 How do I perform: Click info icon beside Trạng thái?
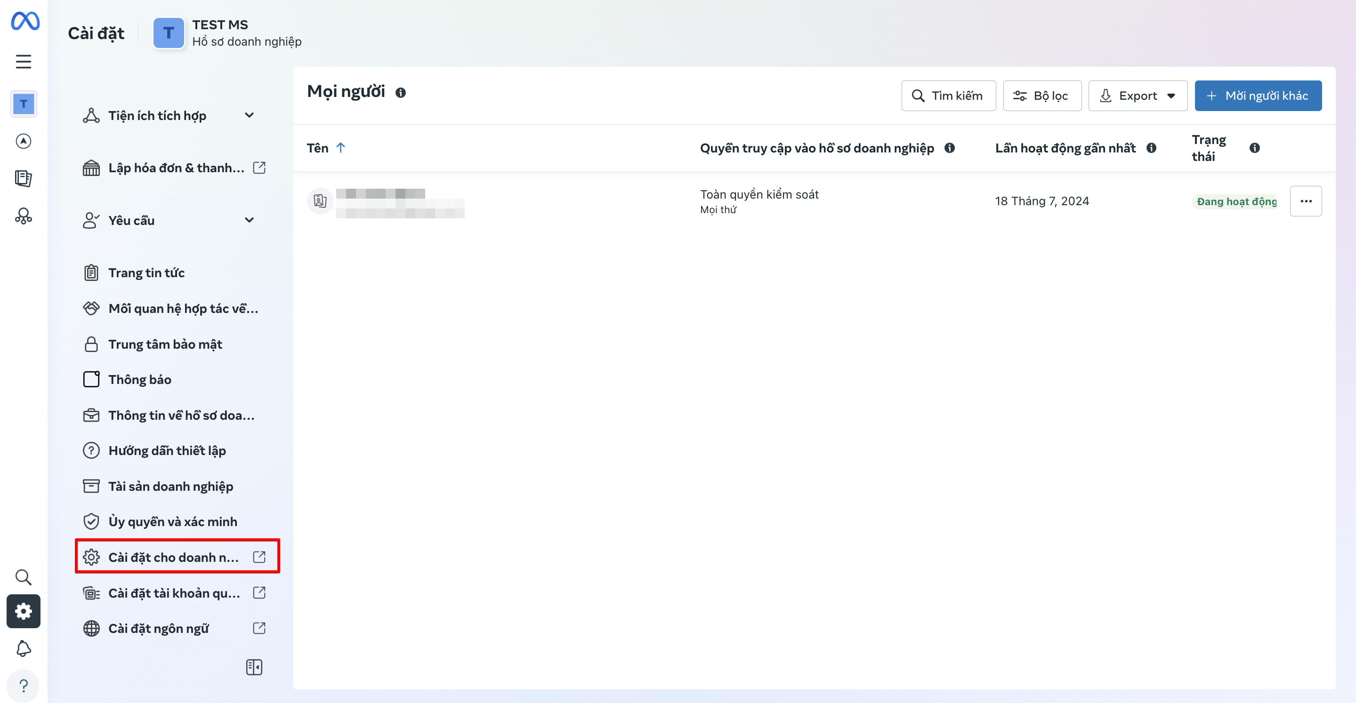pos(1254,148)
